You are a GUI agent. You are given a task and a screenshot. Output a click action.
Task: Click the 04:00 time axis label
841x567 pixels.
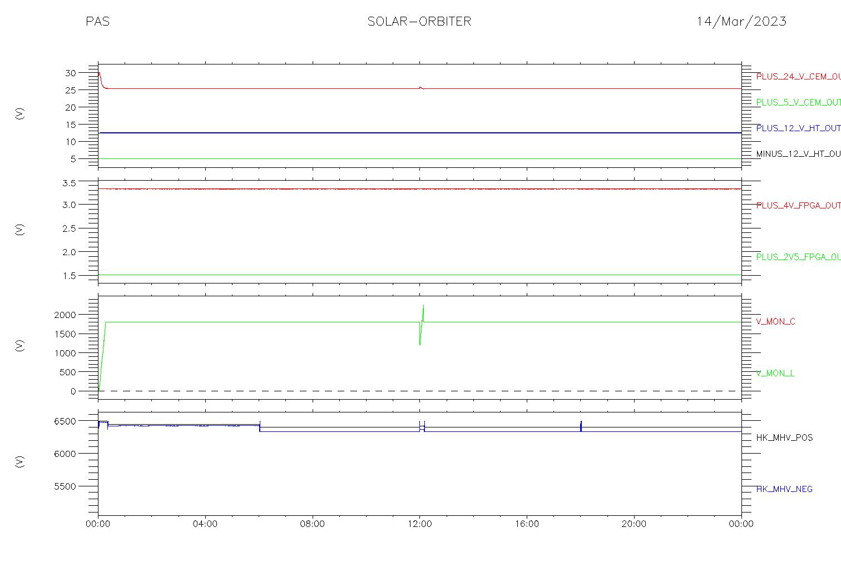coord(205,524)
